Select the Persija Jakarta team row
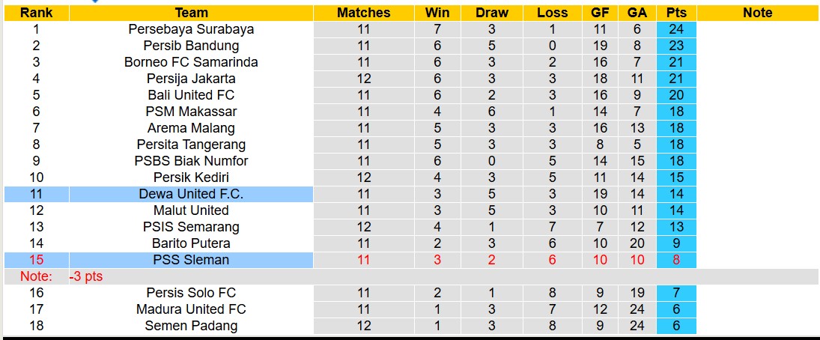Screen dimensions: 820x340 pyautogui.click(x=191, y=79)
